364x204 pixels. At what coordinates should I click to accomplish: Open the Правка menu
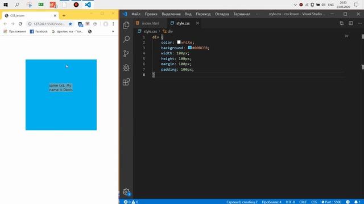151,14
